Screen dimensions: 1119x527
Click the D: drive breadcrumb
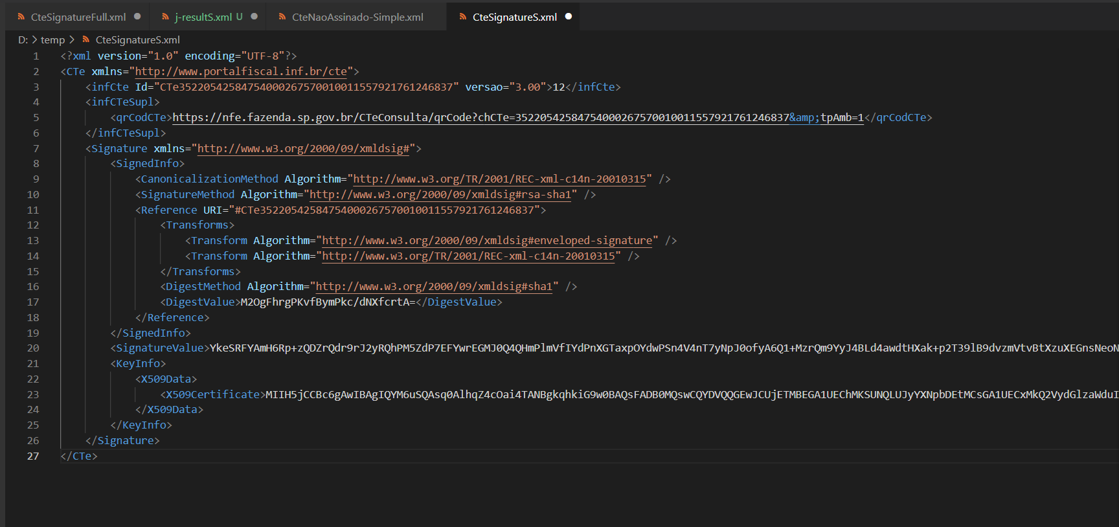coord(23,40)
